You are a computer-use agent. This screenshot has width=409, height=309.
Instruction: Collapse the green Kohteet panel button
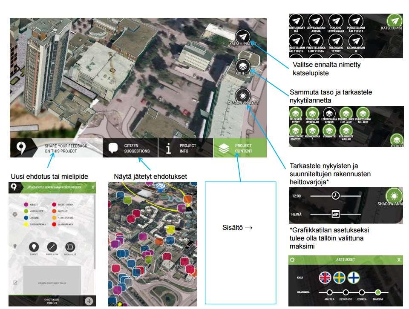coord(397,140)
